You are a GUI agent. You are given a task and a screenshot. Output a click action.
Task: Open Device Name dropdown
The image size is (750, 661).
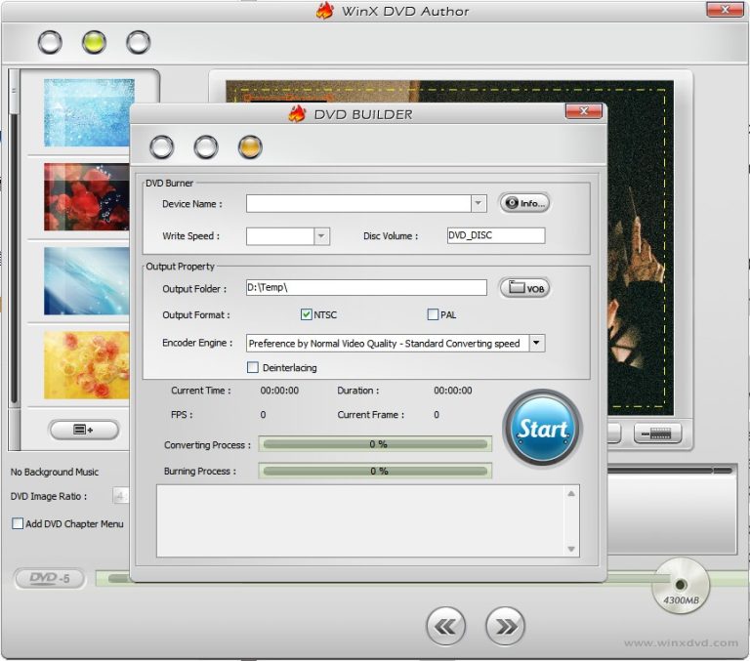pos(478,203)
